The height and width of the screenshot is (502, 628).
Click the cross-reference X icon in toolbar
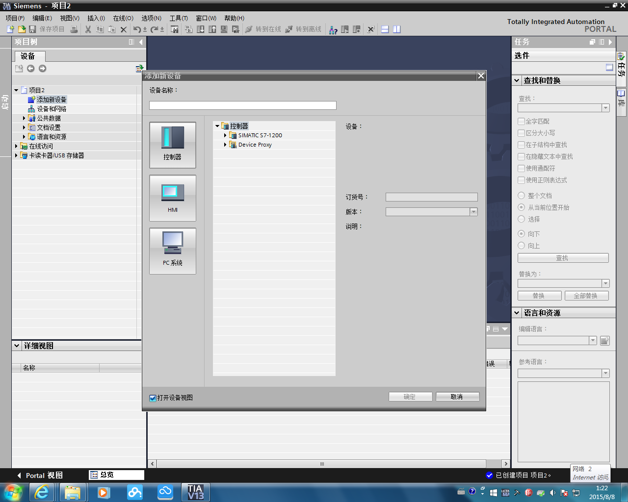[370, 29]
